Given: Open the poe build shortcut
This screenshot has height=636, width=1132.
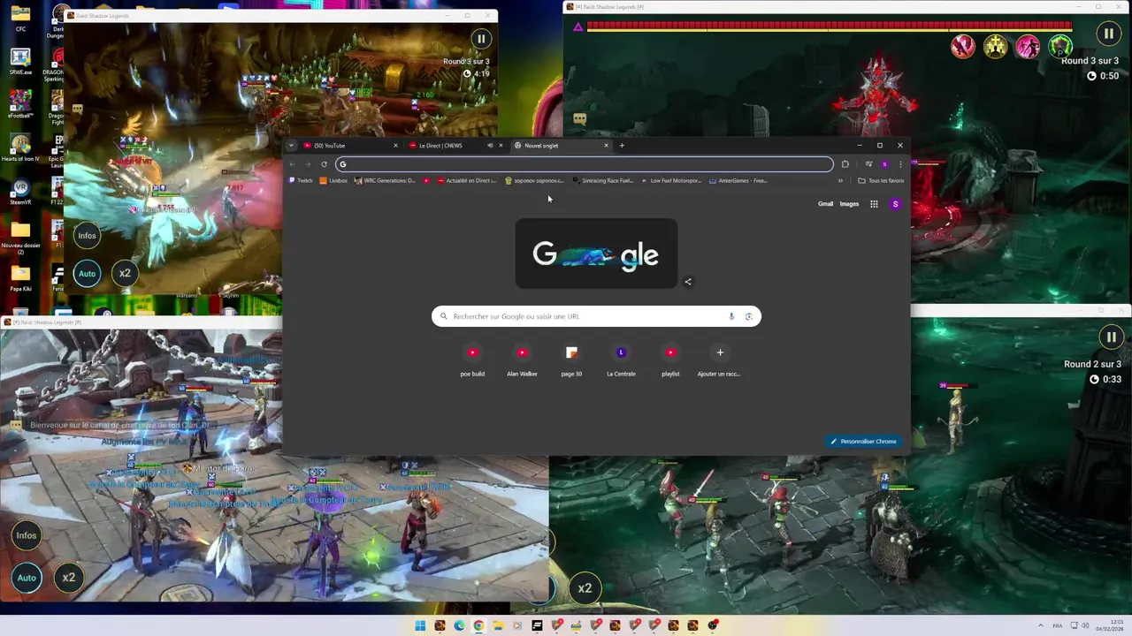Looking at the screenshot, I should coord(472,360).
